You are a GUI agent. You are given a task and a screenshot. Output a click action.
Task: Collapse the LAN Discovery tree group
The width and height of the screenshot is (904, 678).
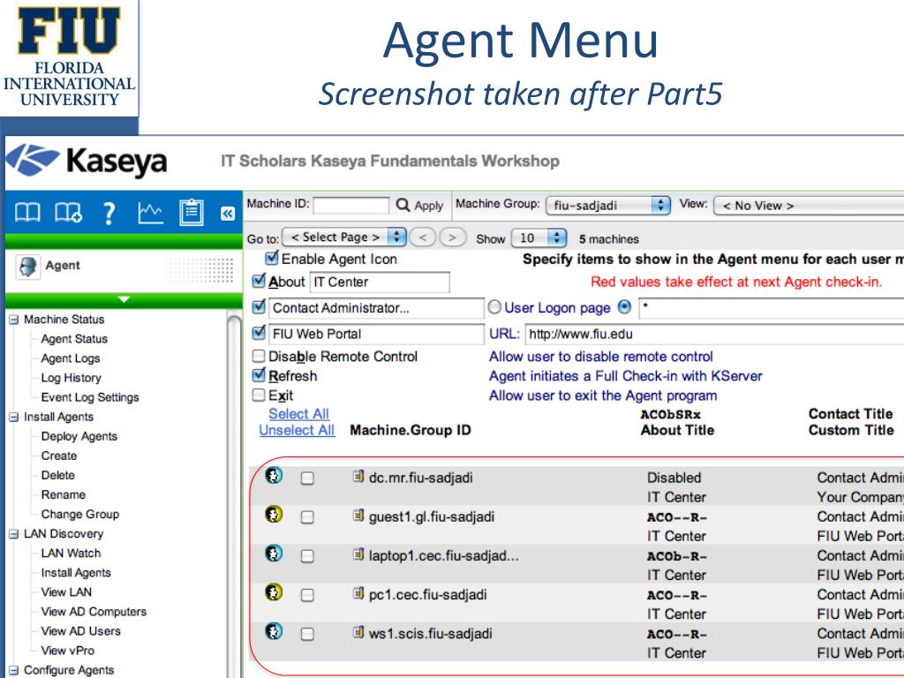14,534
